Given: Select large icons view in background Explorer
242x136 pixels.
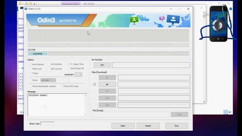Looking at the screenshot, I should [x=230, y=112].
